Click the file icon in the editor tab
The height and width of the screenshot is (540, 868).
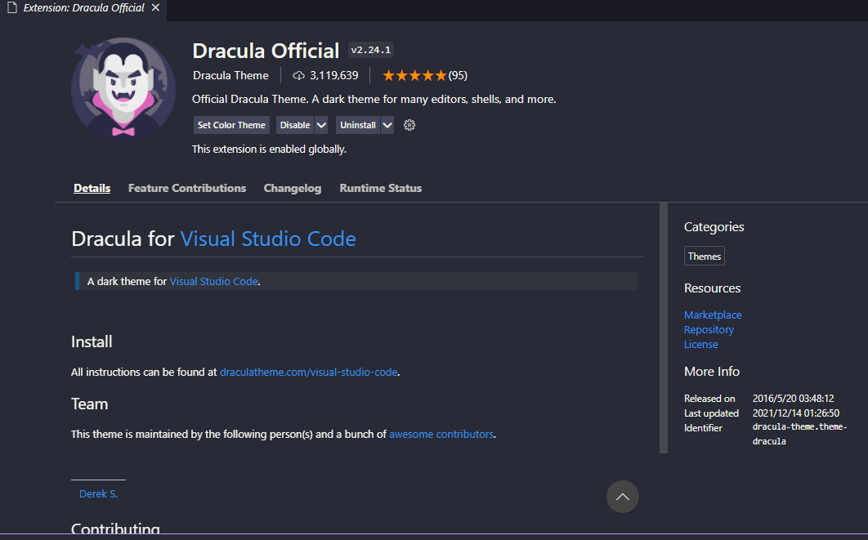click(12, 8)
